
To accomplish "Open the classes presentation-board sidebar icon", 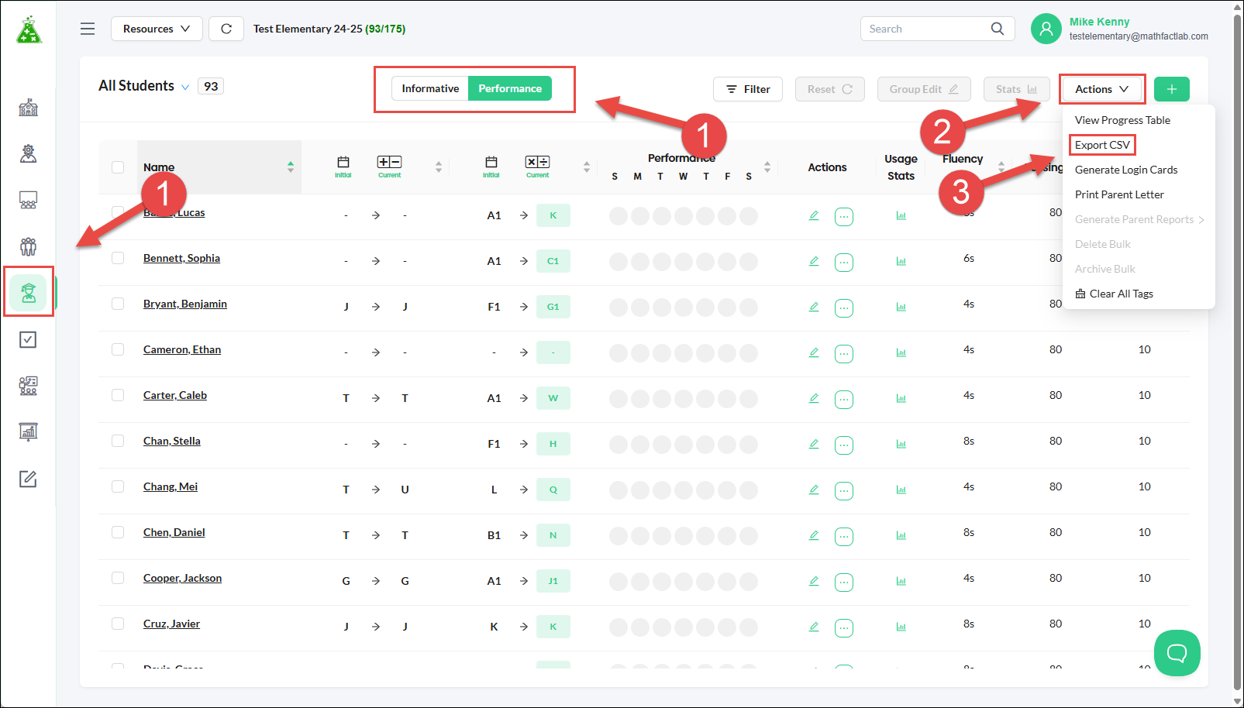I will click(29, 201).
